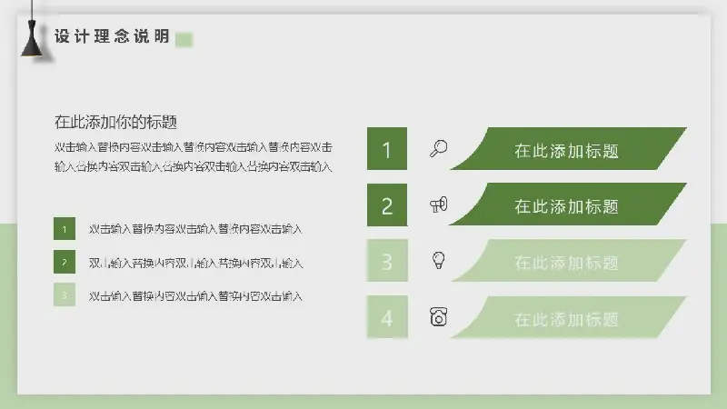Click the small green square beside 设计理念说明
727x409 pixels.
184,39
